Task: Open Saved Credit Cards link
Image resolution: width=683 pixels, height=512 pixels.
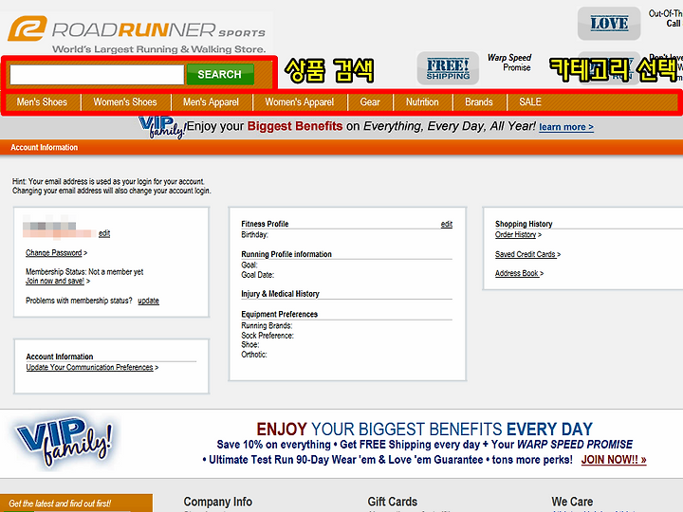Action: 526,254
